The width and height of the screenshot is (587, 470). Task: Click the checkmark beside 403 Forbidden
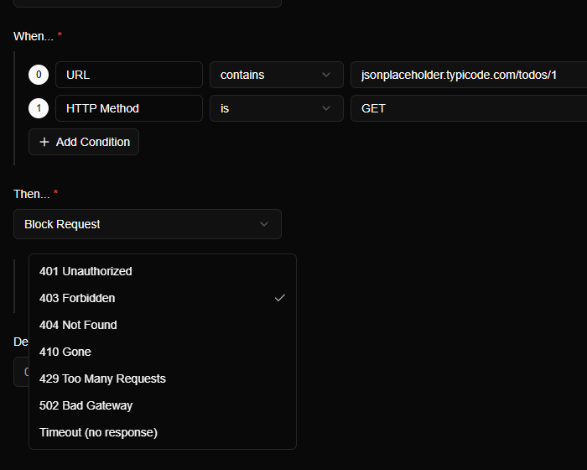(x=280, y=298)
